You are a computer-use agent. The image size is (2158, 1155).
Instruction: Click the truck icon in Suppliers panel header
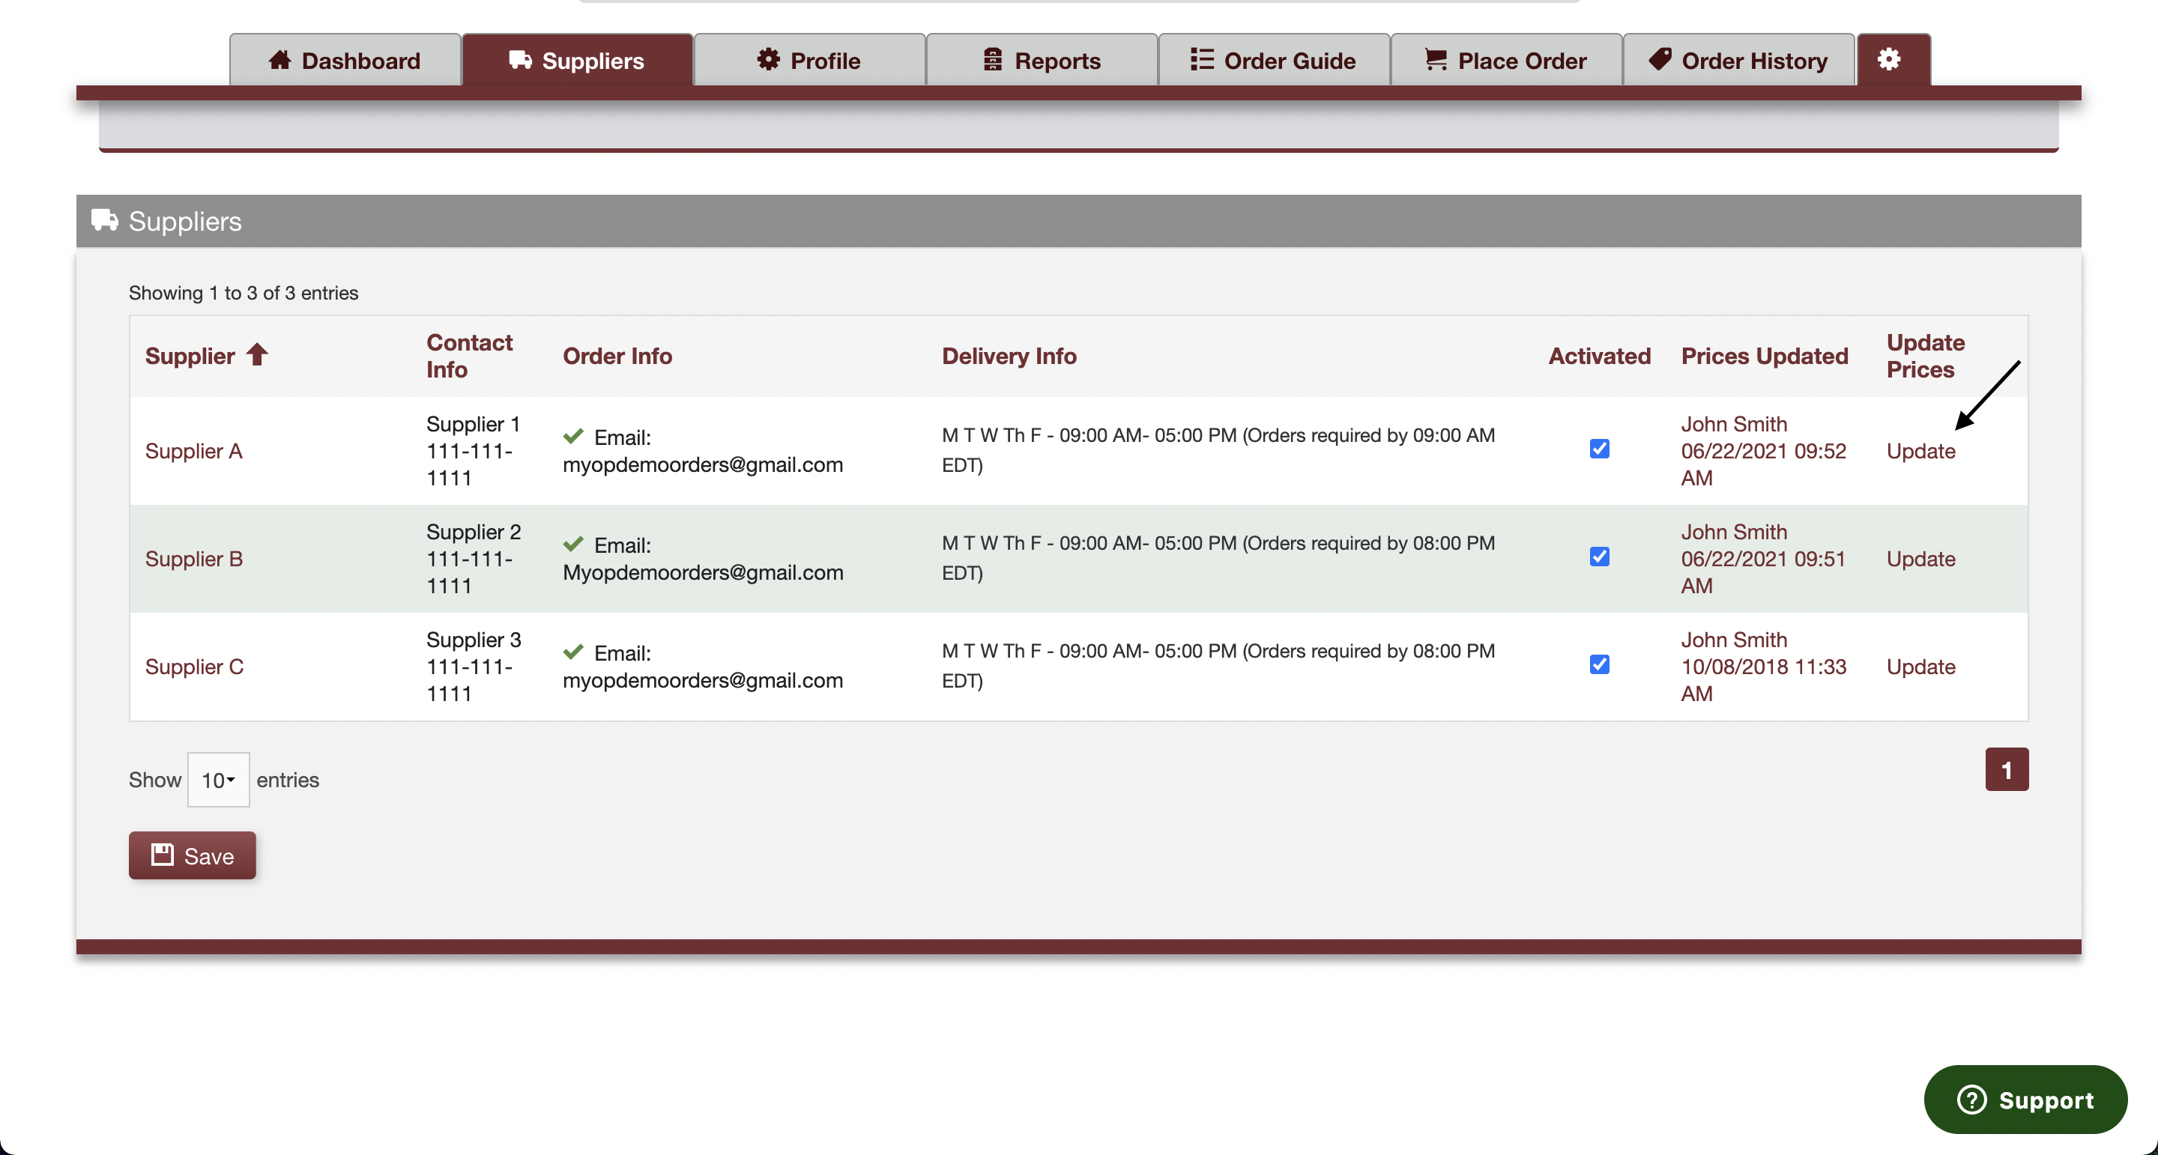105,220
